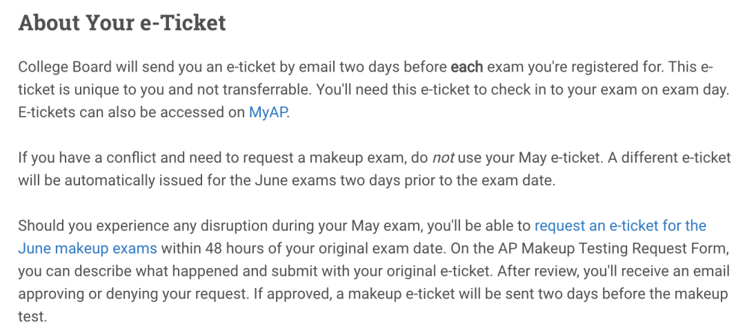Click the "48 hours" text
This screenshot has width=745, height=330.
225,248
